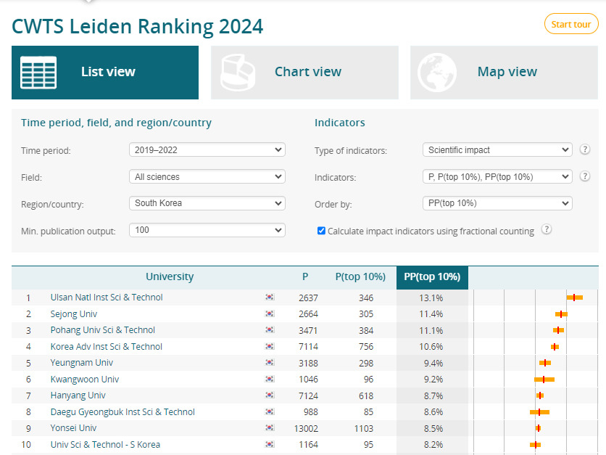This screenshot has height=455, width=606.
Task: Click the Map view globe icon
Action: coord(436,73)
